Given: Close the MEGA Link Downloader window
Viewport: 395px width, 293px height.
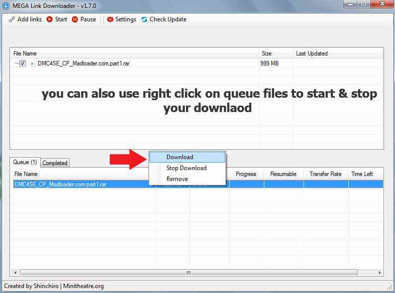Looking at the screenshot, I should pyautogui.click(x=382, y=4).
